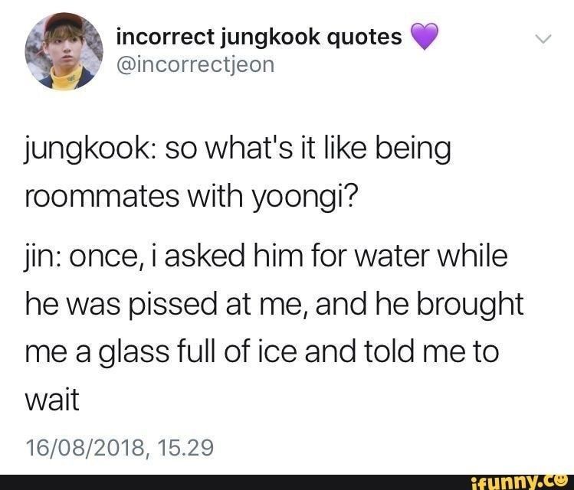The height and width of the screenshot is (490, 574).
Task: Click the purple heart emoji
Action: click(425, 36)
